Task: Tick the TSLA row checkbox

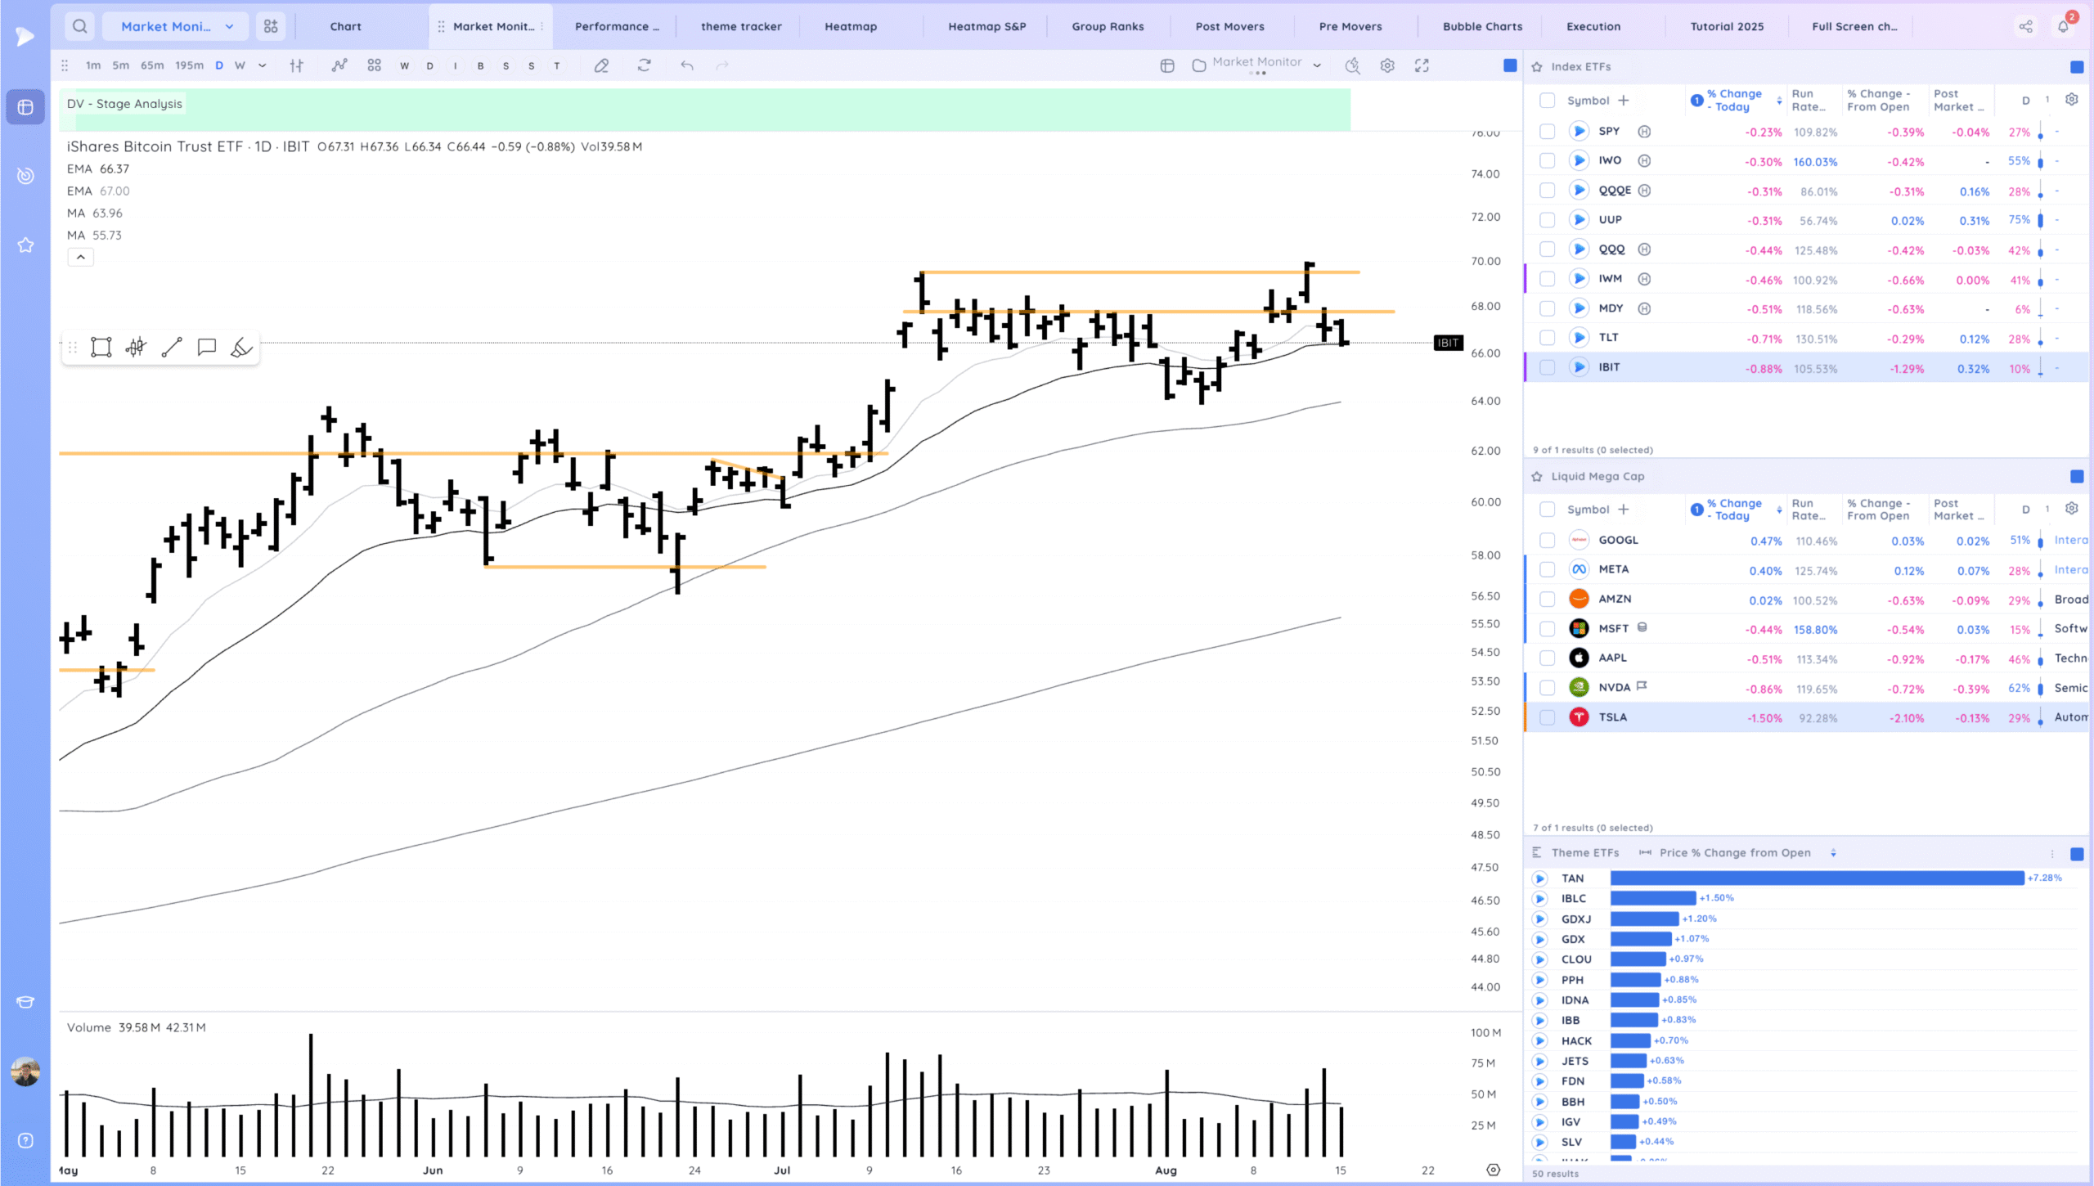Action: point(1547,717)
